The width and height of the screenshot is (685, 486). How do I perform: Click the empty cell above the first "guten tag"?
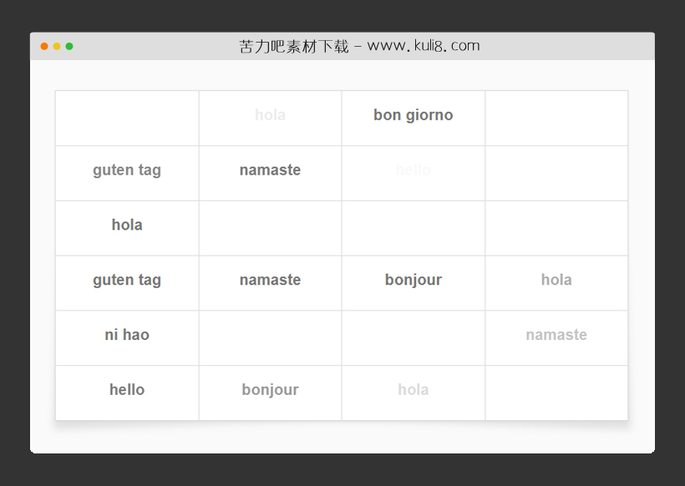(x=127, y=118)
